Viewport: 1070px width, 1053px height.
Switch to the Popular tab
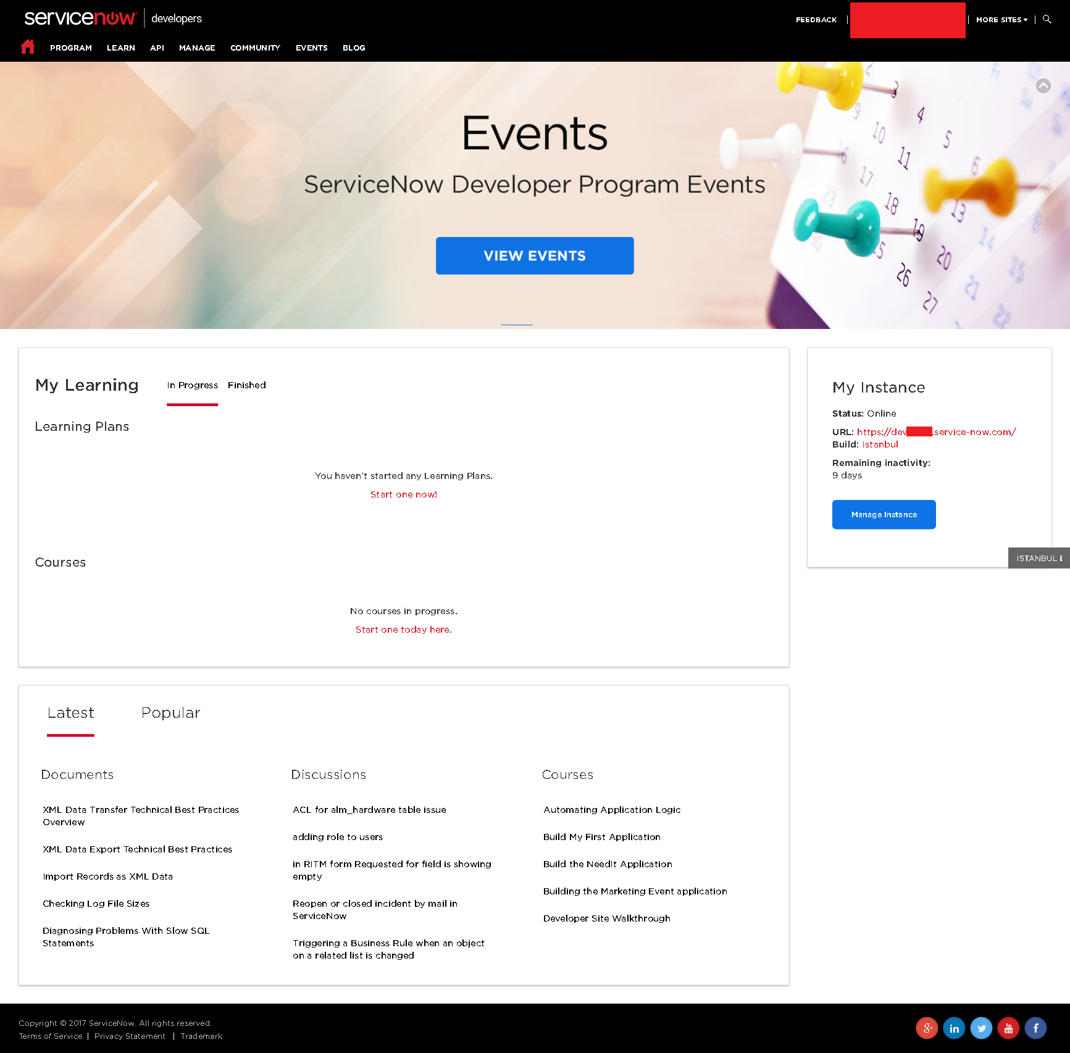[x=170, y=712]
